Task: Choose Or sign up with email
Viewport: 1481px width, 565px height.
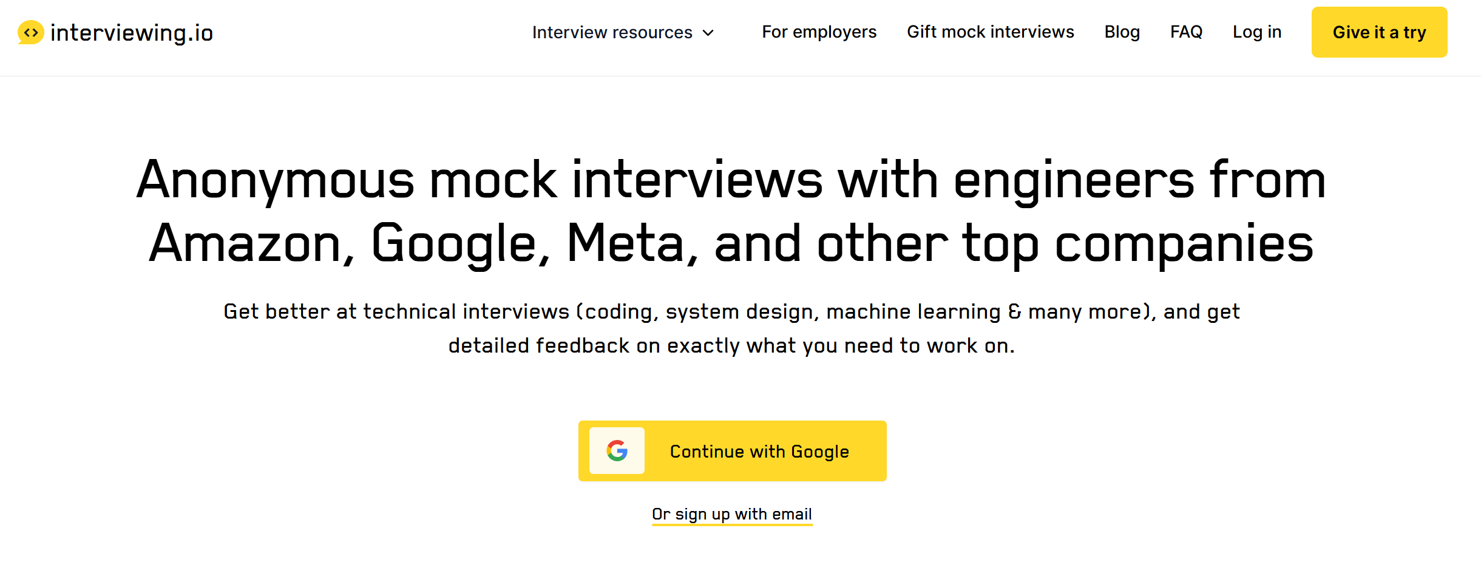Action: point(731,514)
